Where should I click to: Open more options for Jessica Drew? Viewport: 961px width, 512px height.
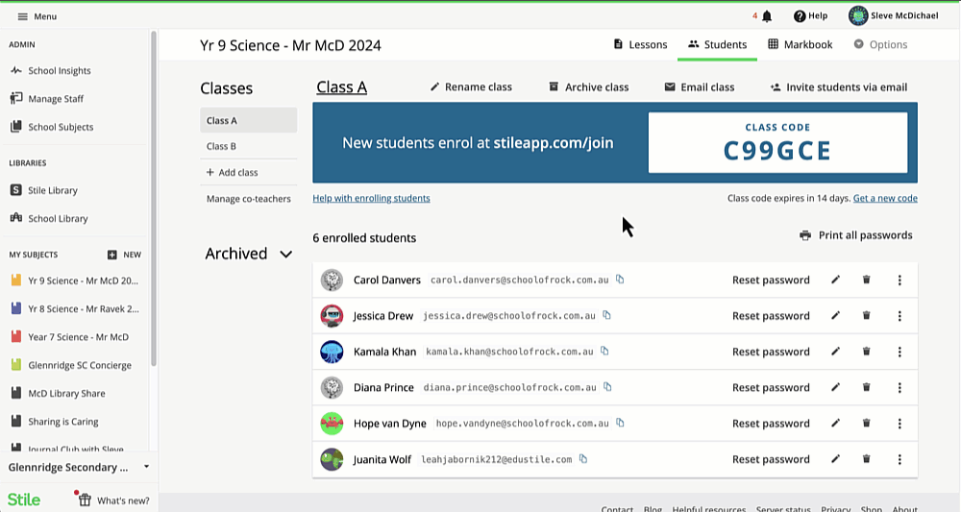click(x=899, y=315)
